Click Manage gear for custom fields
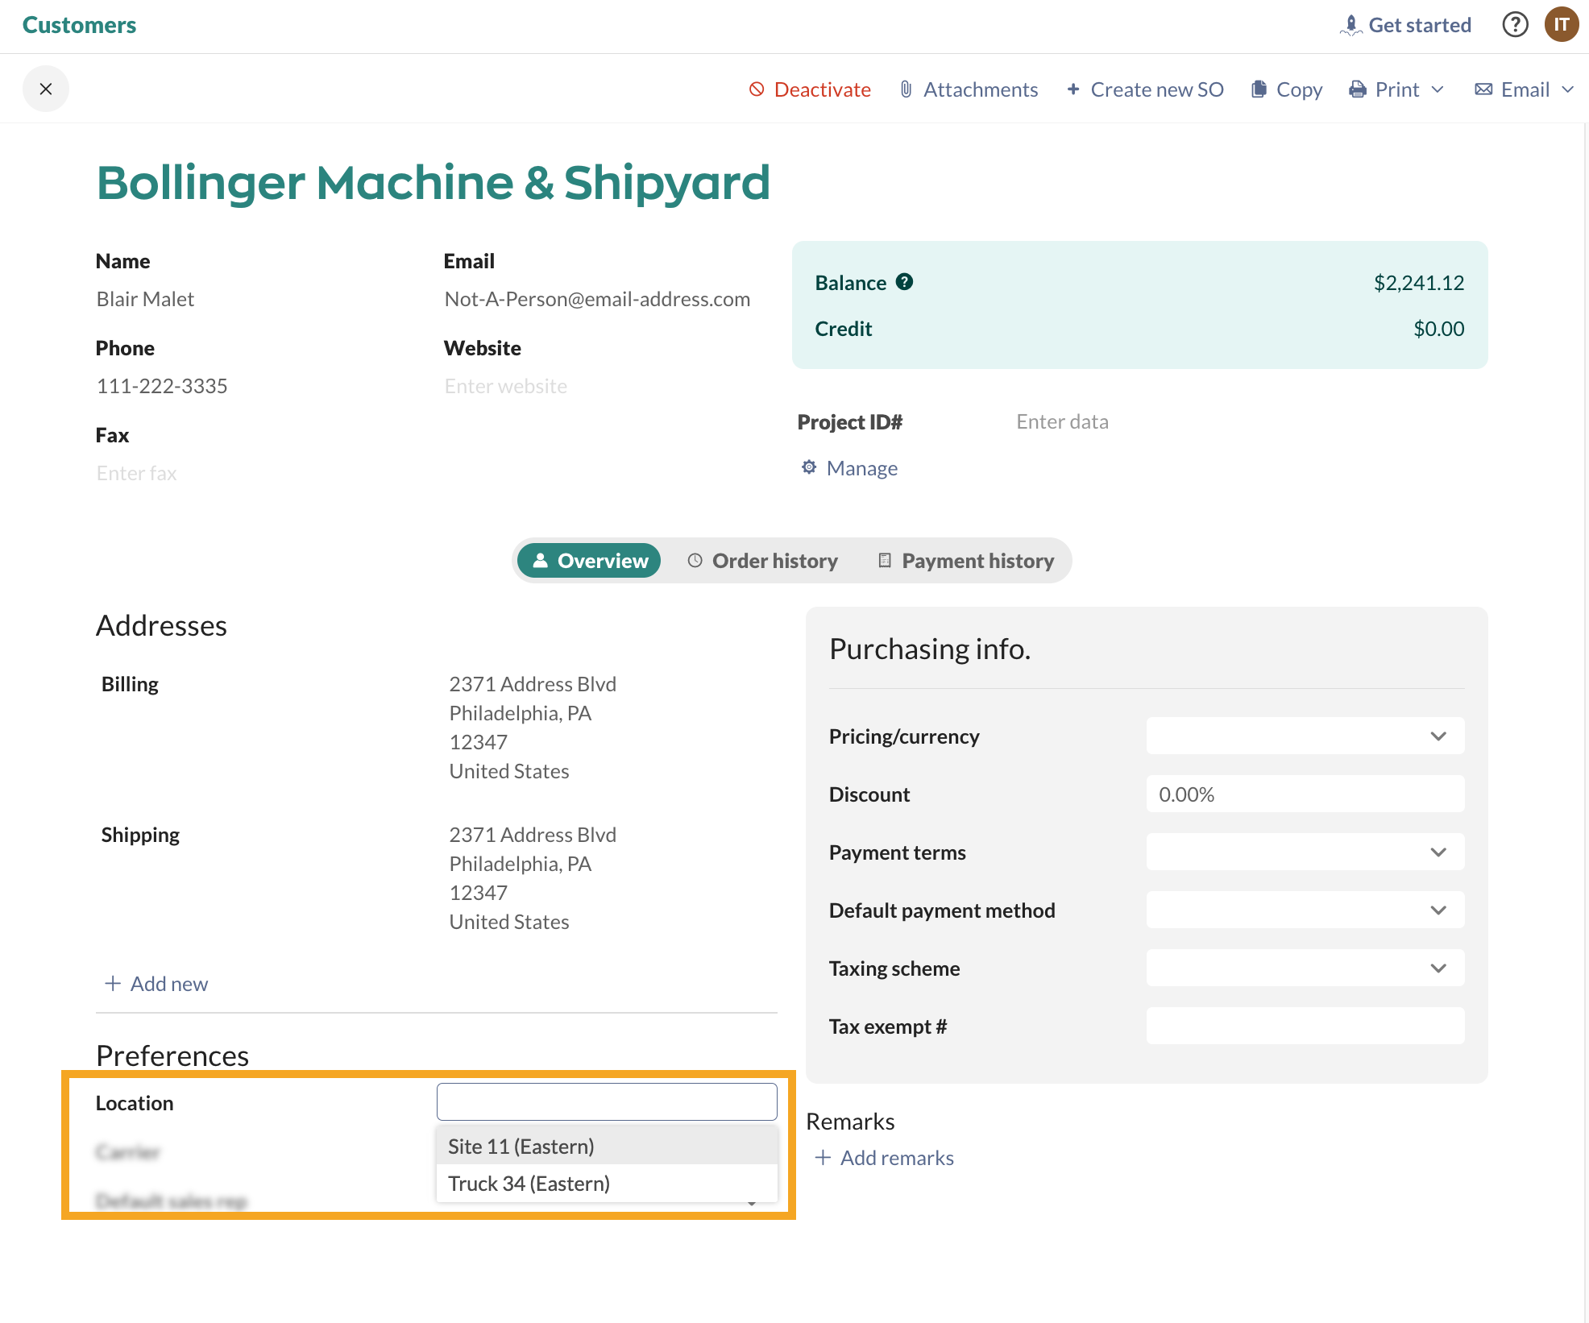Image resolution: width=1589 pixels, height=1323 pixels. 809,467
